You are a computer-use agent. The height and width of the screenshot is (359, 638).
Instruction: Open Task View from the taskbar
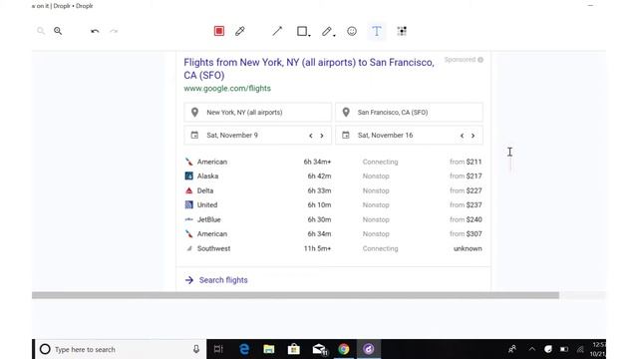tap(218, 349)
